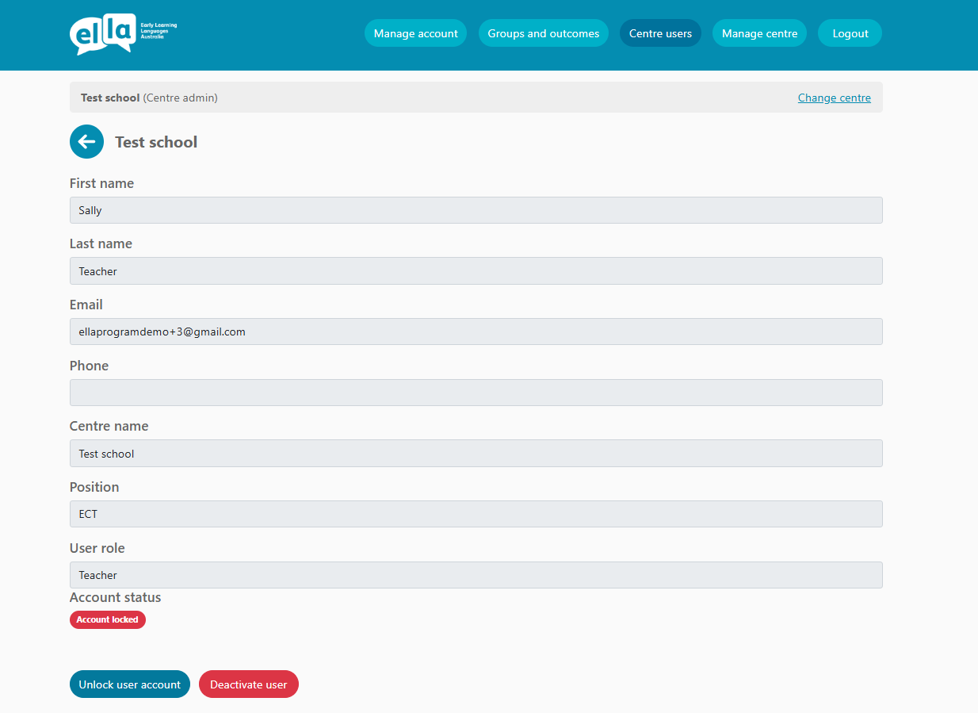Click the ELLA logo in the header

point(123,34)
